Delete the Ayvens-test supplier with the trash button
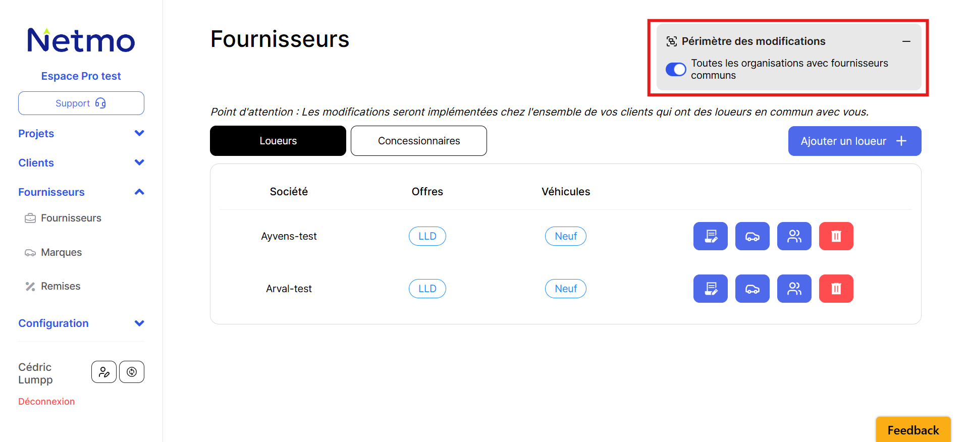This screenshot has height=442, width=968. pos(836,236)
